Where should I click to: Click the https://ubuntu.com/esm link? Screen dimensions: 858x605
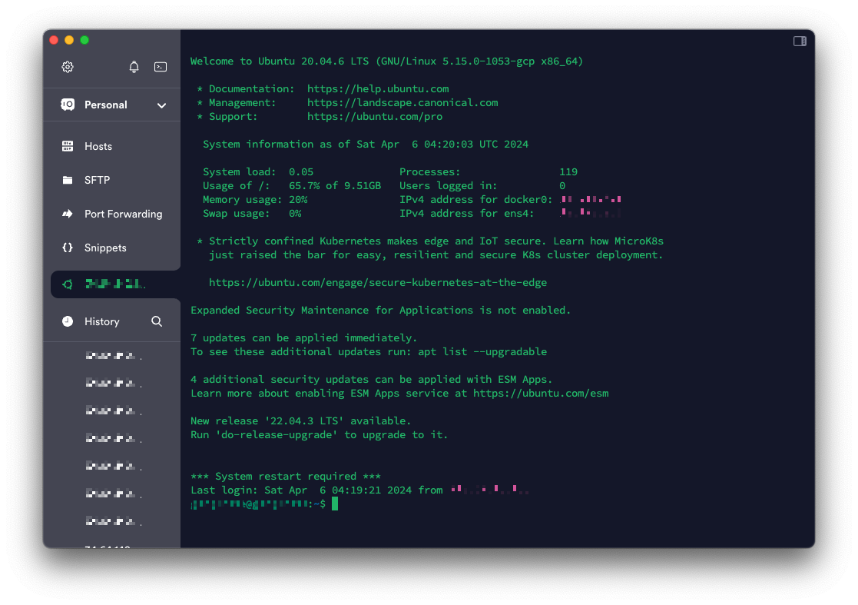coord(541,393)
